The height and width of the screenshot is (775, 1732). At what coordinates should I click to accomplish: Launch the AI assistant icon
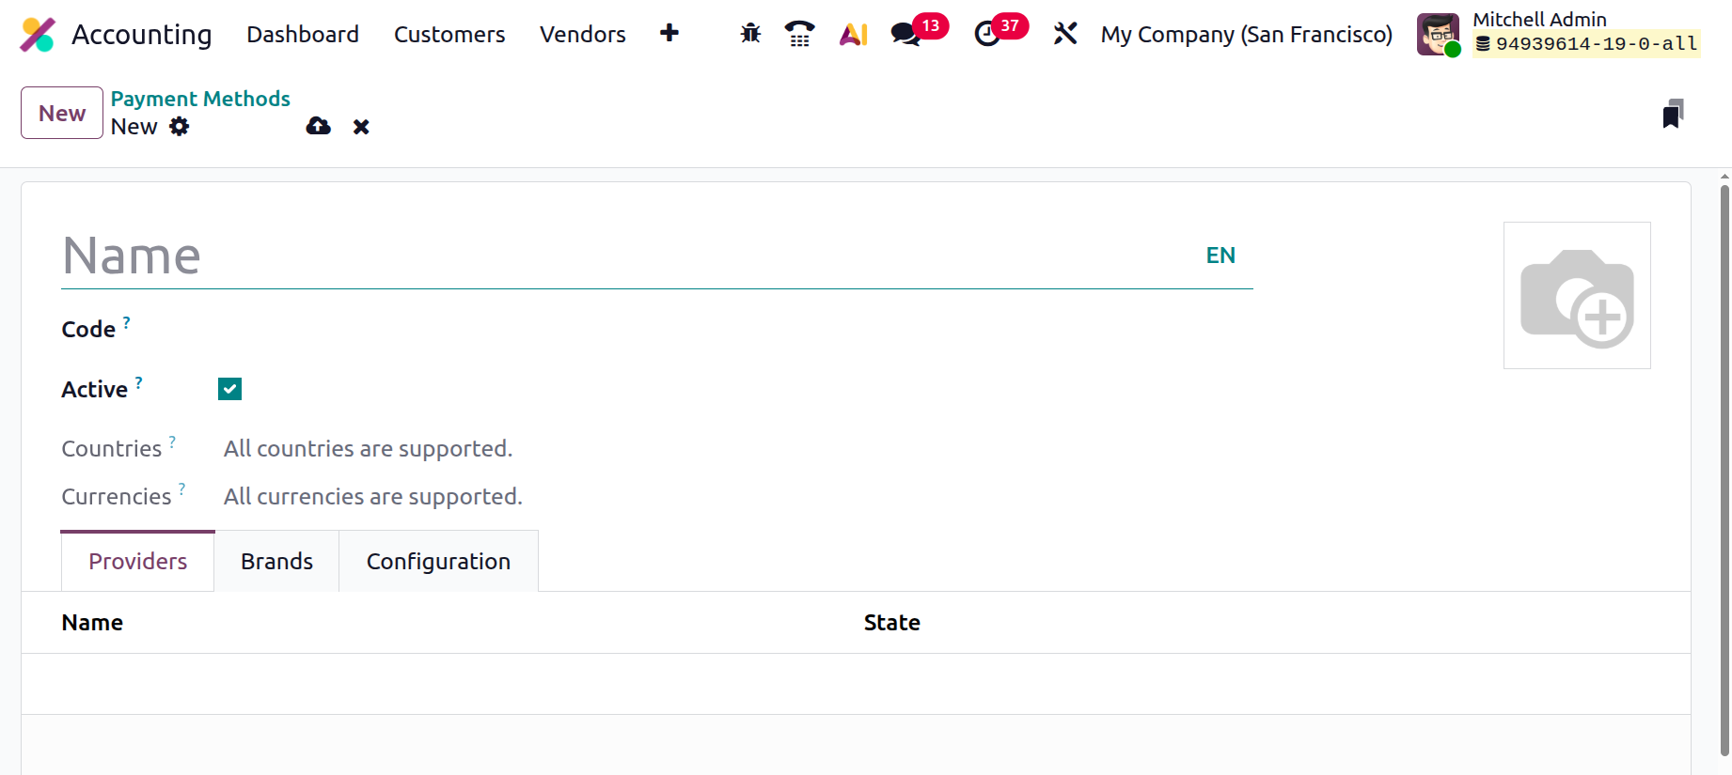point(853,34)
